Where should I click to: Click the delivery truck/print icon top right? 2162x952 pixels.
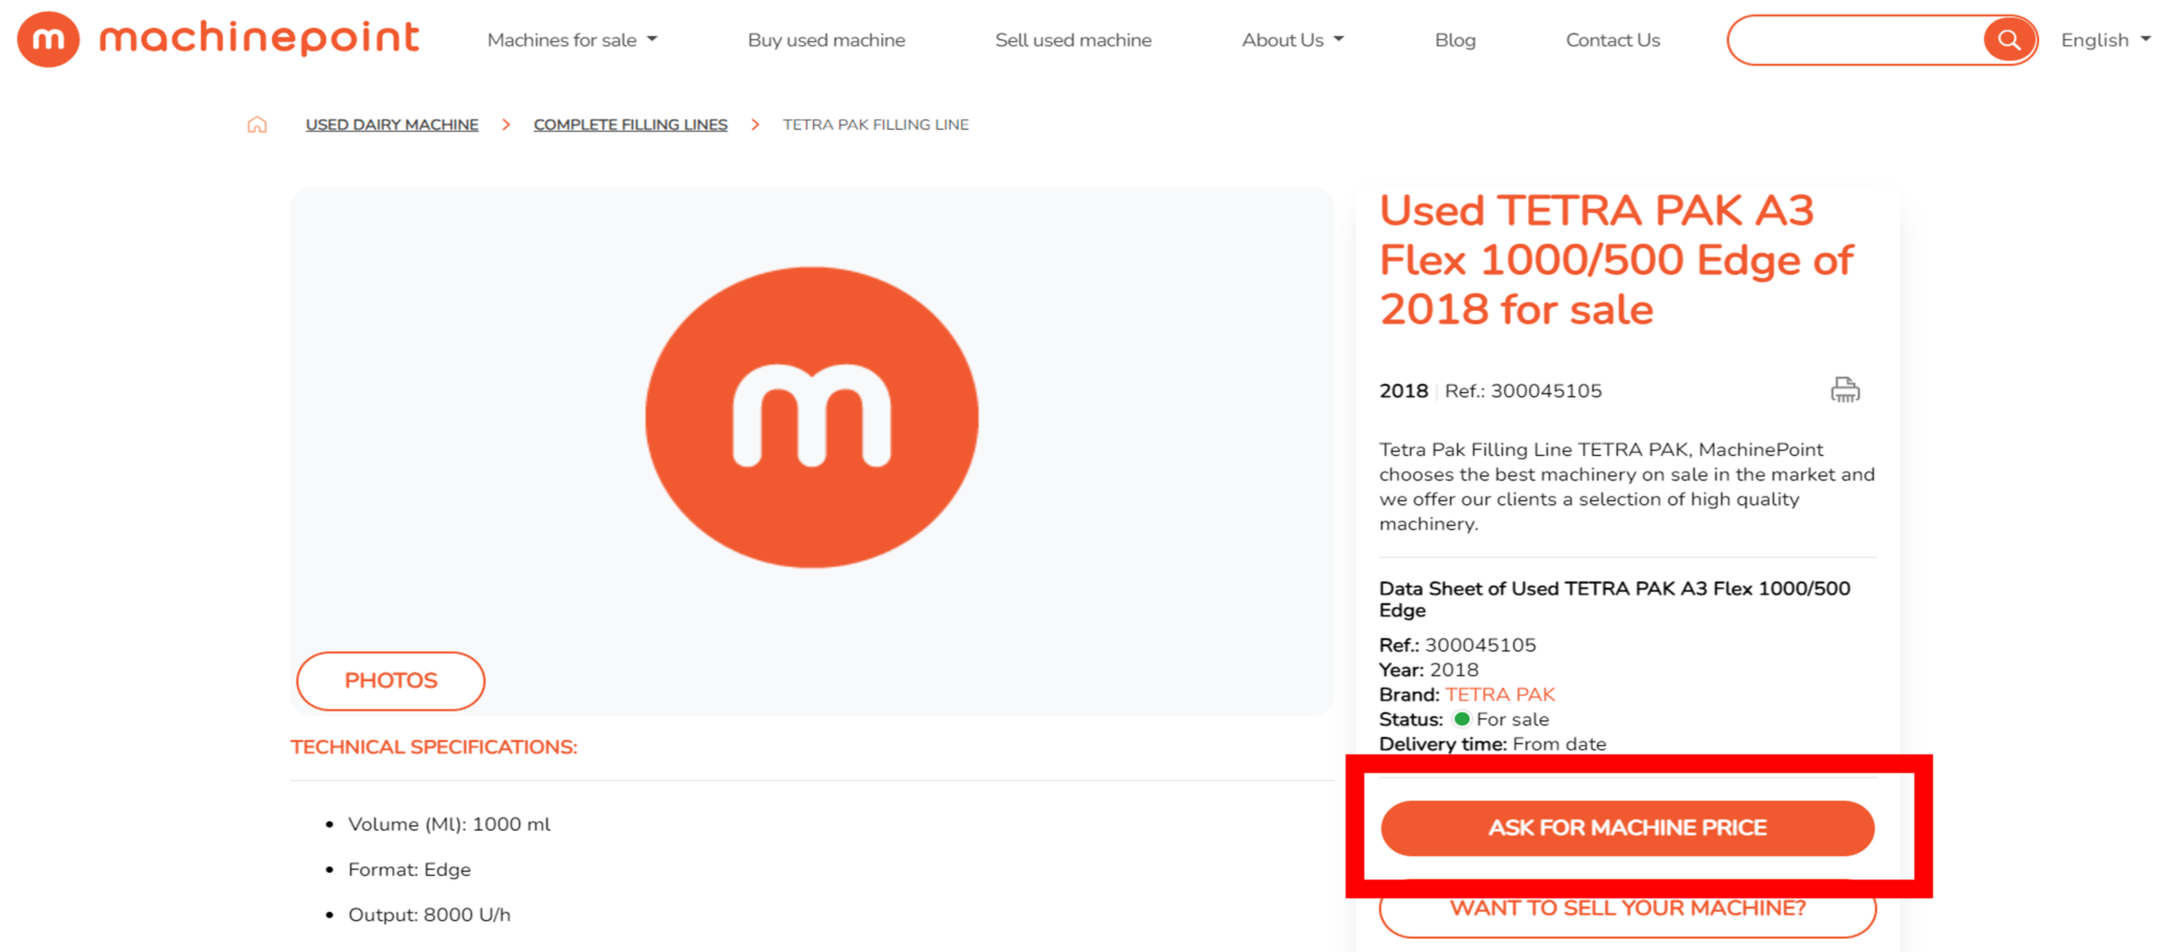1843,391
